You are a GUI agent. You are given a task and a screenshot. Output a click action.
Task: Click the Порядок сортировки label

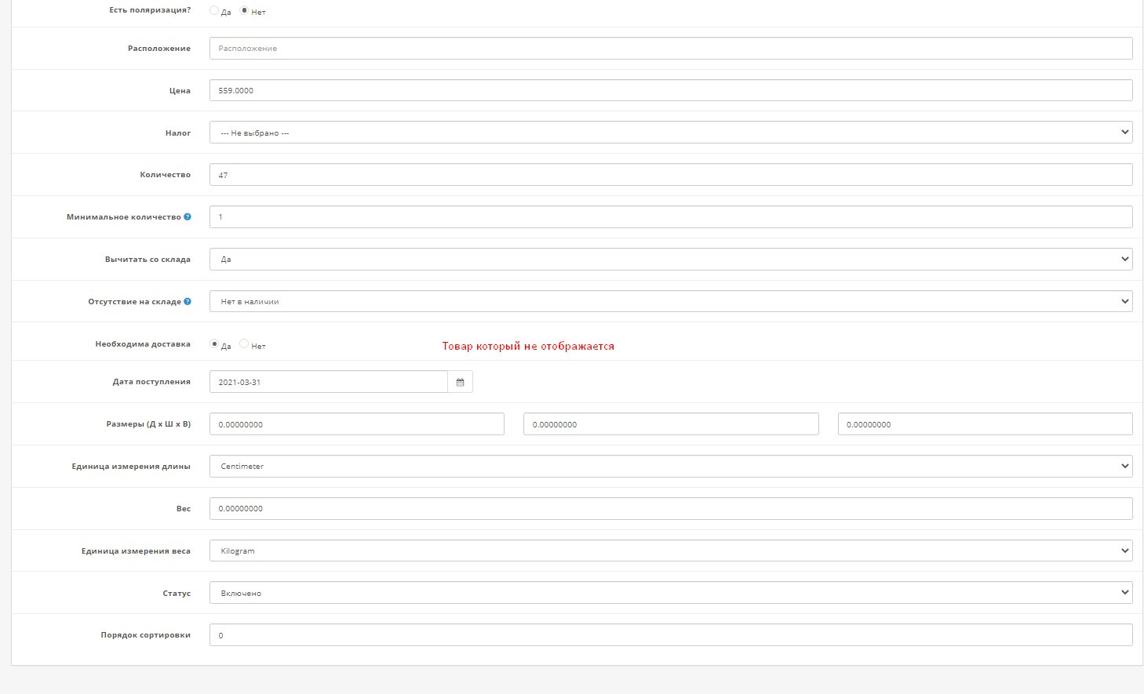[x=145, y=635]
